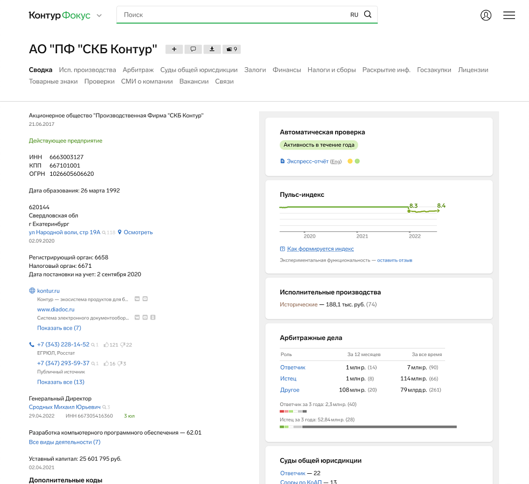Open Истец row in Арбитражные дела
The width and height of the screenshot is (529, 484).
(288, 379)
